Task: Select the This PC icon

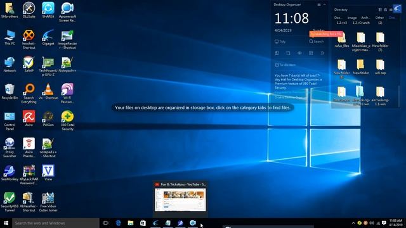Action: pos(10,38)
